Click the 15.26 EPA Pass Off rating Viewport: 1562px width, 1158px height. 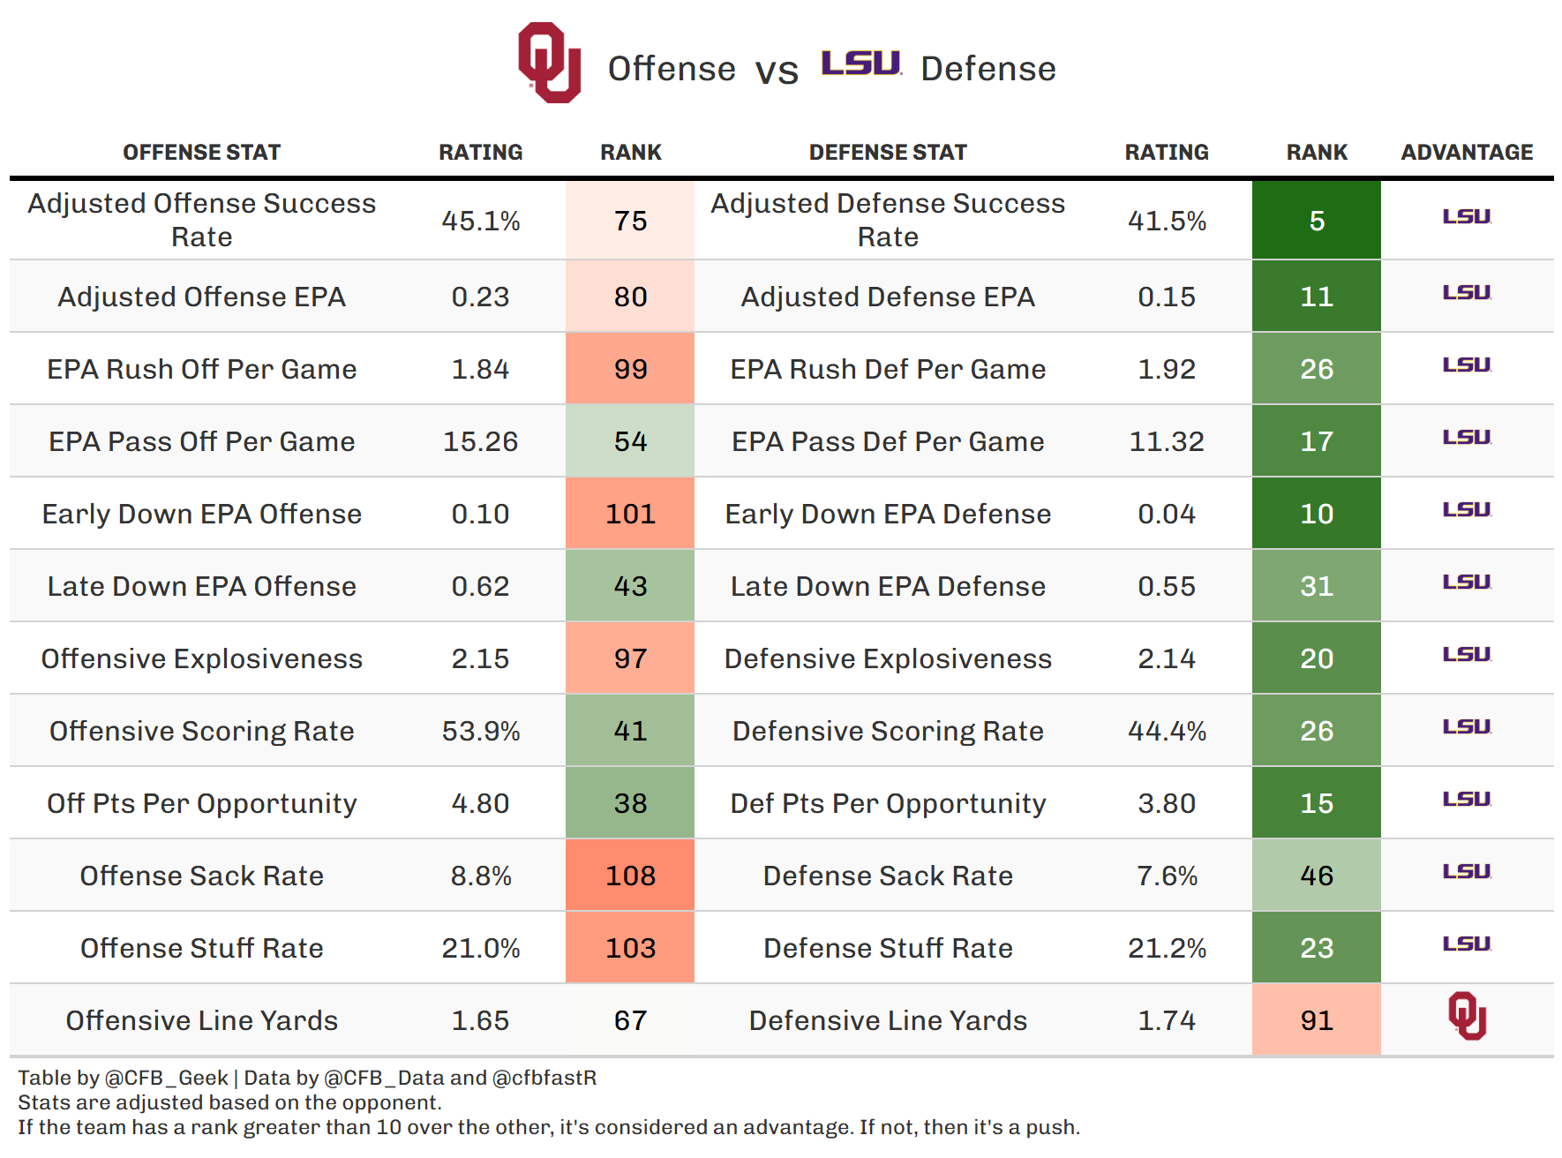click(480, 441)
